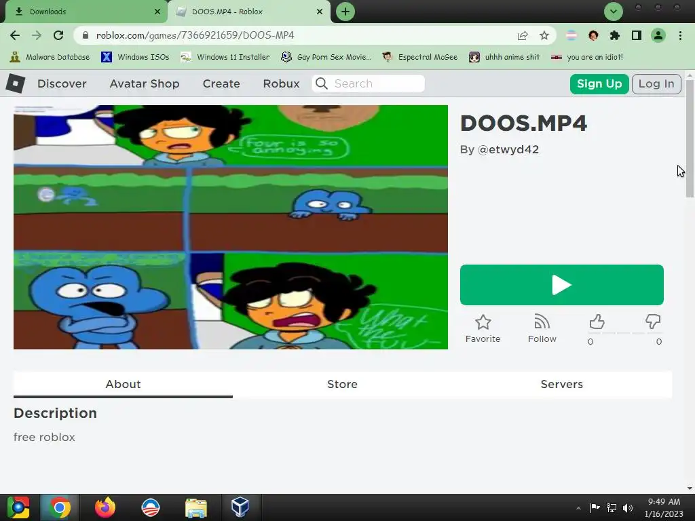Open creator @etwyd42 profile link
The height and width of the screenshot is (521, 695).
tap(508, 149)
